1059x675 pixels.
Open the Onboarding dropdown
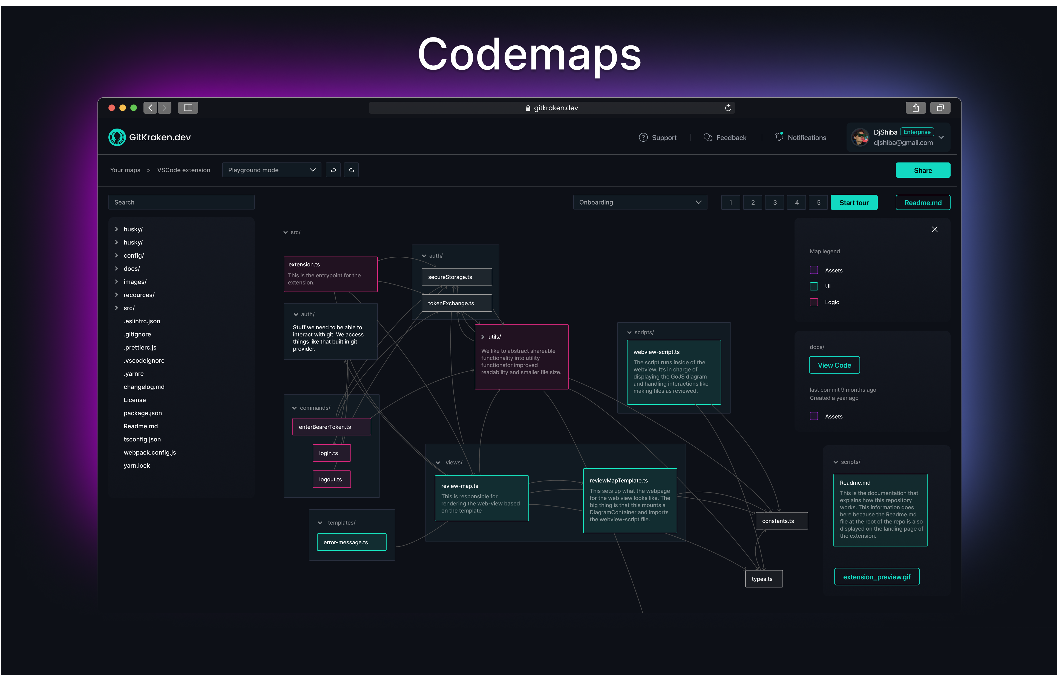pyautogui.click(x=640, y=202)
